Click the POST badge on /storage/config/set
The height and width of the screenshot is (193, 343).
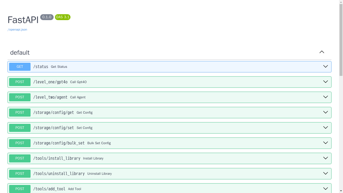pyautogui.click(x=20, y=128)
